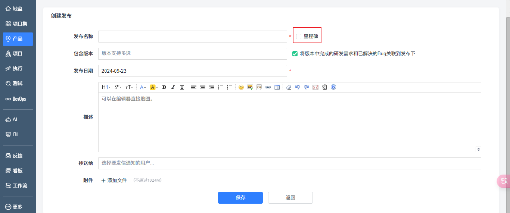Image resolution: width=510 pixels, height=213 pixels.
Task: Click the insert image icon
Action: (250, 87)
